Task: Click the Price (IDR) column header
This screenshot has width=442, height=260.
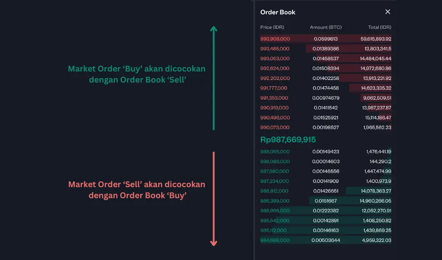Action: 272,27
